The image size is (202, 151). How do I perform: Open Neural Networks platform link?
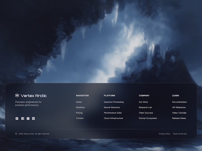(x=112, y=107)
